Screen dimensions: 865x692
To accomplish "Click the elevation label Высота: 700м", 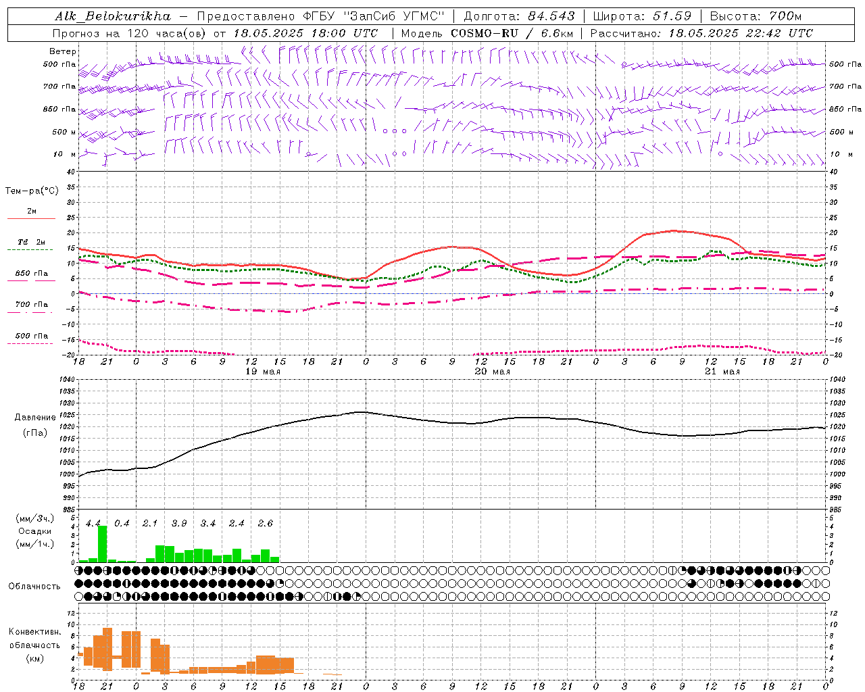I will pos(756,16).
